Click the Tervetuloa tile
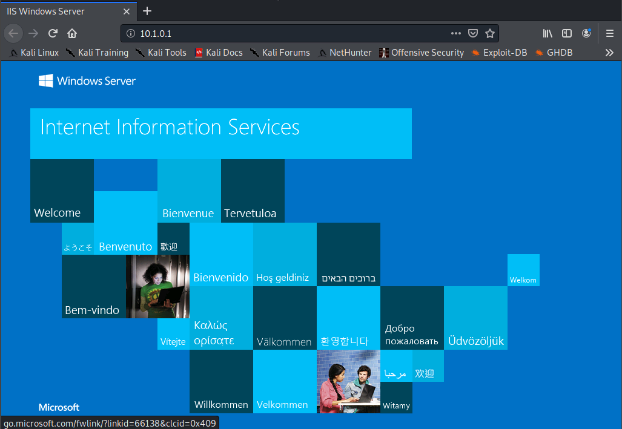The height and width of the screenshot is (429, 622). [x=253, y=191]
